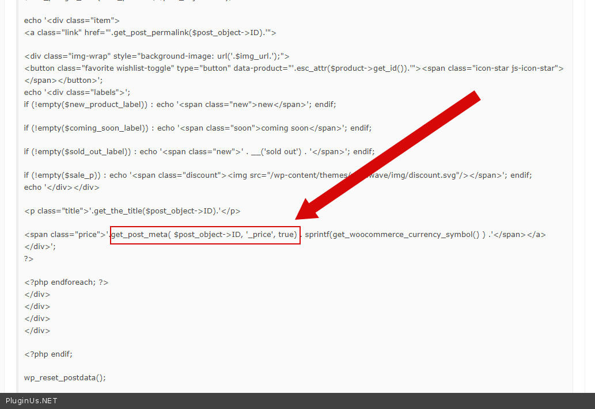Select the $new_product_label condition line
The width and height of the screenshot is (595, 409).
coord(180,105)
